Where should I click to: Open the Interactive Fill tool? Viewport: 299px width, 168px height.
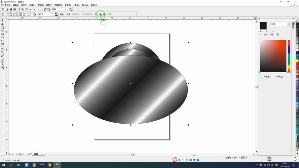2,67
